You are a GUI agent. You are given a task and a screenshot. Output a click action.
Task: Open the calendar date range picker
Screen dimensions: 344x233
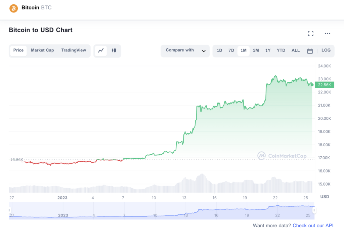310,51
